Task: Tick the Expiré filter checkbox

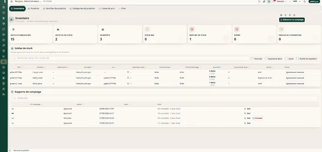Action: (286, 58)
